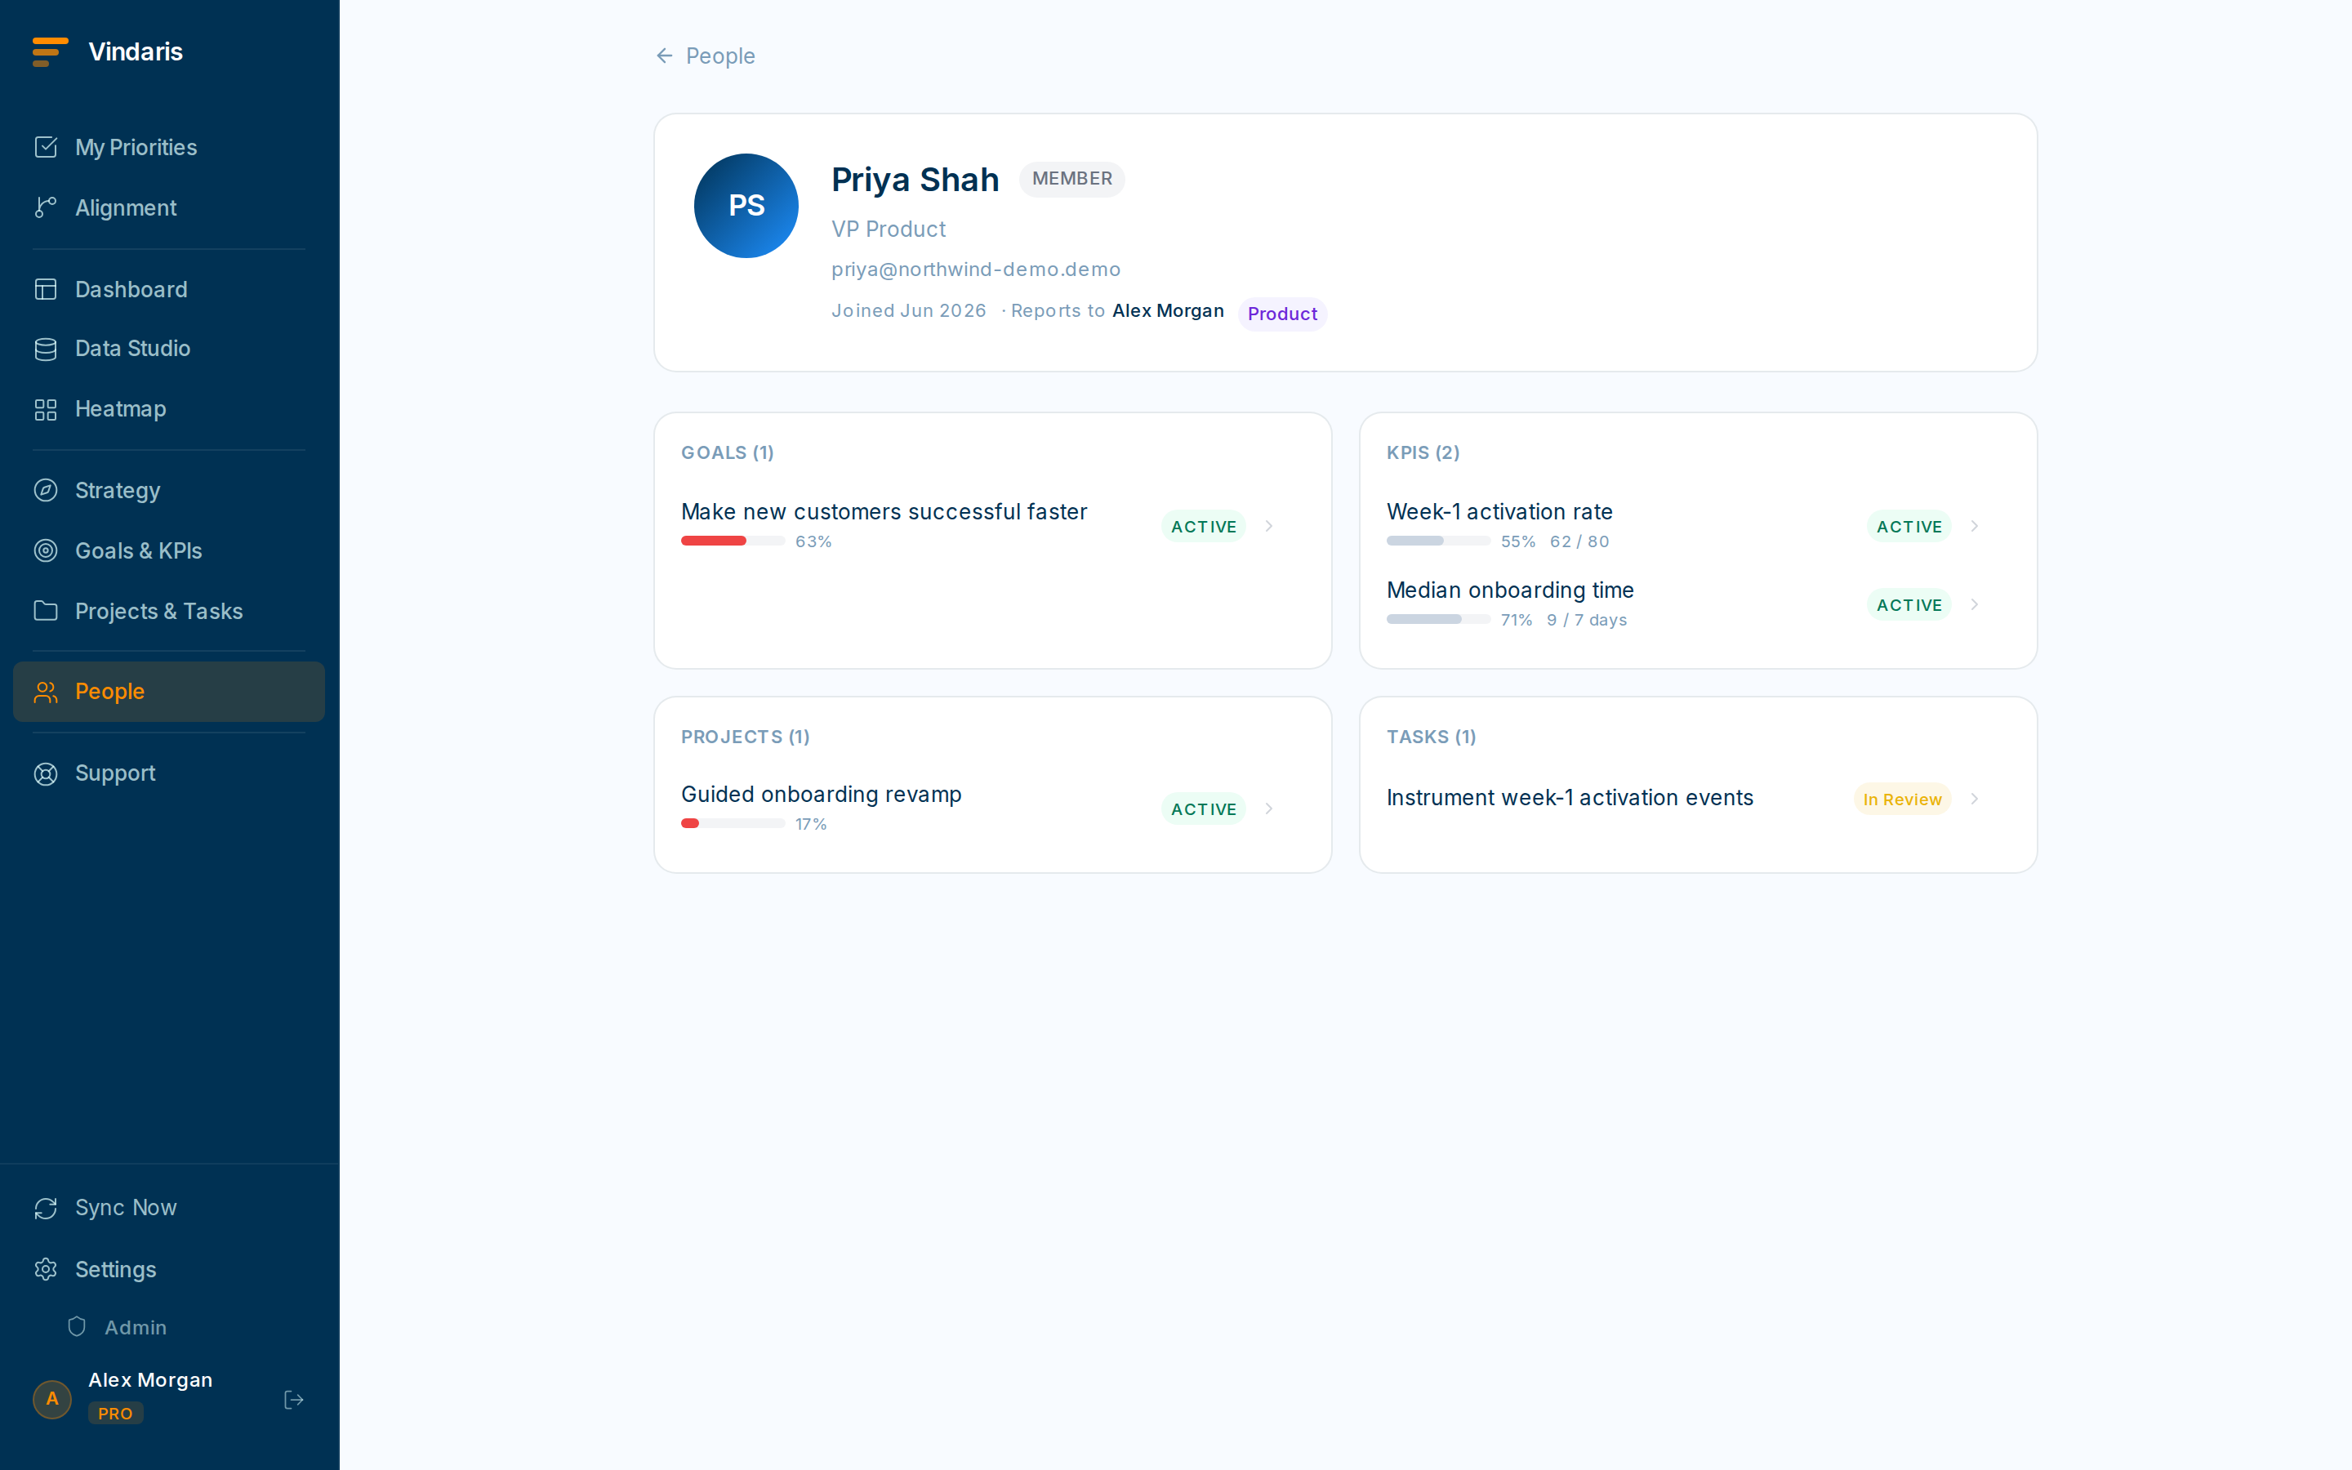Click the red 63% goal progress bar

point(733,541)
